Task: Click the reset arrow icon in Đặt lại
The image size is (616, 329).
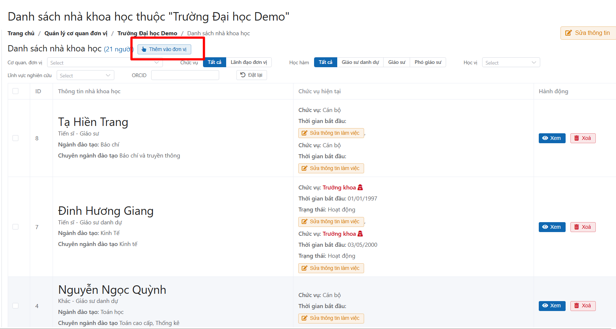Action: pyautogui.click(x=243, y=75)
